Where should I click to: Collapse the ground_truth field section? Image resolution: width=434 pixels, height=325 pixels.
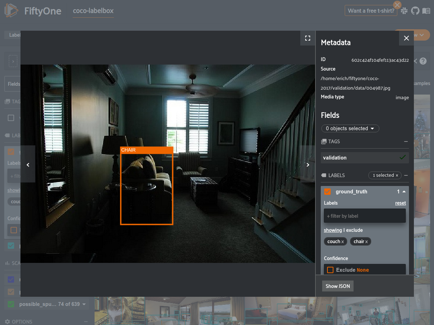(404, 192)
